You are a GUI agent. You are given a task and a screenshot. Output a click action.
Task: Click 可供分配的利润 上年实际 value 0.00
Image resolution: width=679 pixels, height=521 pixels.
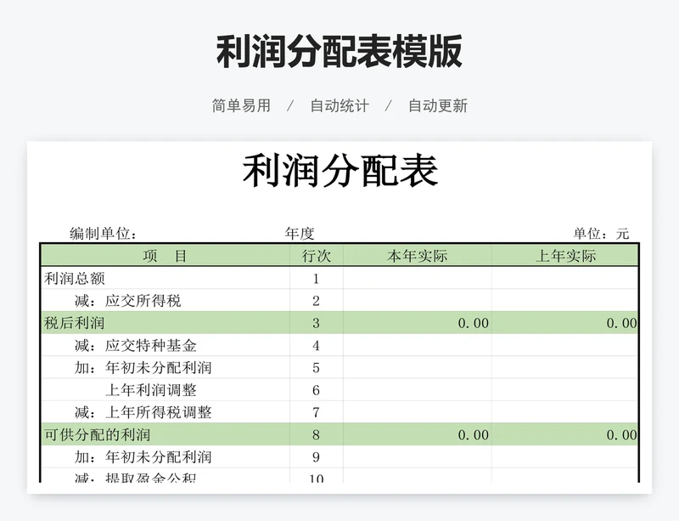(621, 435)
